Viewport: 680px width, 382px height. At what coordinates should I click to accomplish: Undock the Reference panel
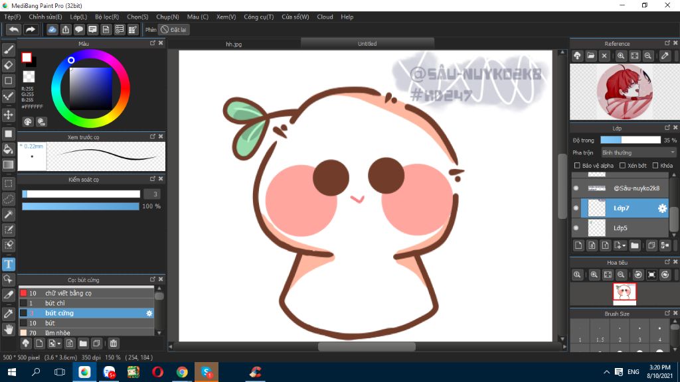coord(667,43)
